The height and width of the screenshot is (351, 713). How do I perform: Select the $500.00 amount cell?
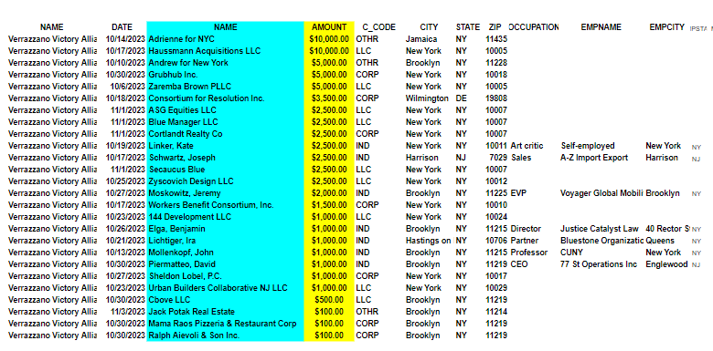click(x=329, y=299)
